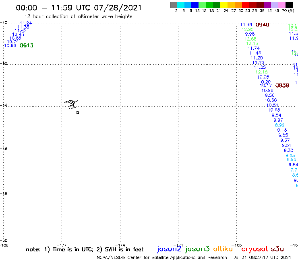Click the lavender legend swatch
The height and width of the screenshot is (261, 298).
tap(274, 5)
